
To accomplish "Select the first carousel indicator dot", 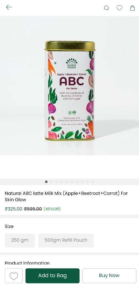I will (46, 182).
